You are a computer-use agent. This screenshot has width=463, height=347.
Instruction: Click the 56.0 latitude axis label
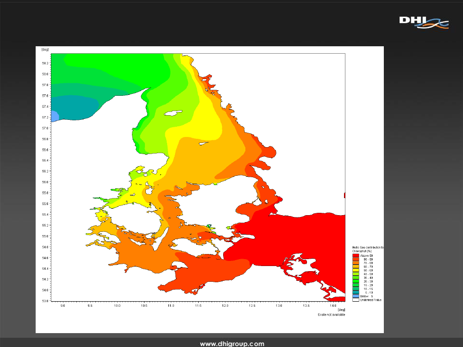[x=45, y=182]
